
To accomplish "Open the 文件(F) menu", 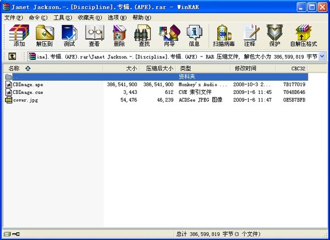I will click(13, 18).
